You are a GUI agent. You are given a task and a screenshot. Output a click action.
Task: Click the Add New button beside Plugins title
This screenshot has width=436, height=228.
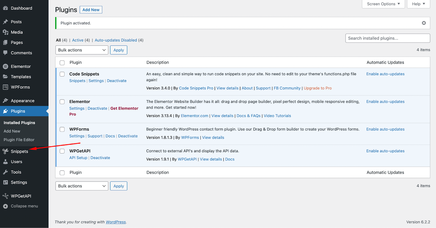91,10
